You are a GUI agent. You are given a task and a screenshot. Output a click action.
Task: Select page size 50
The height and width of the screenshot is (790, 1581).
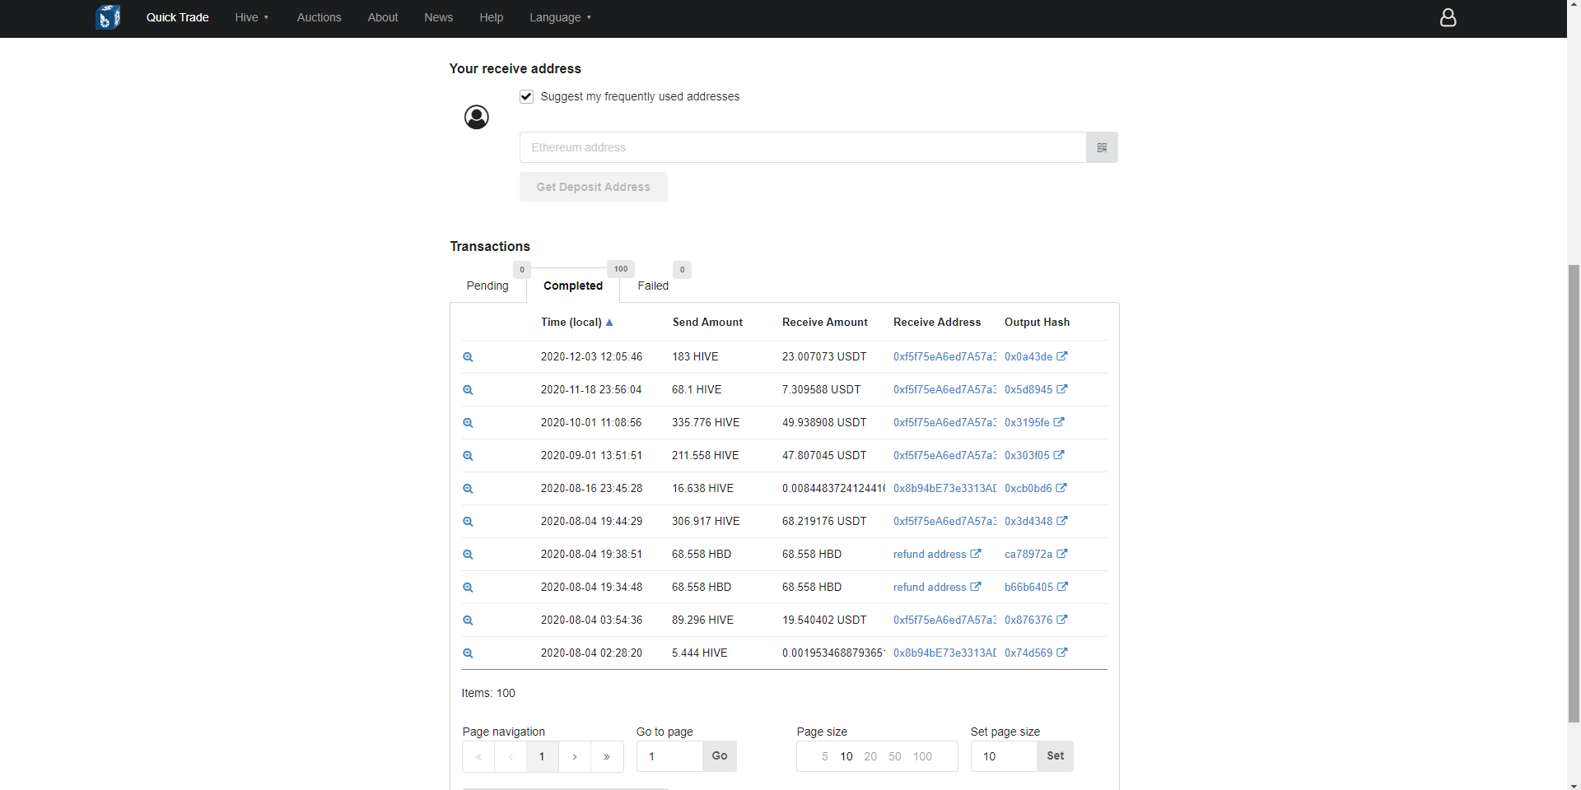click(x=895, y=756)
